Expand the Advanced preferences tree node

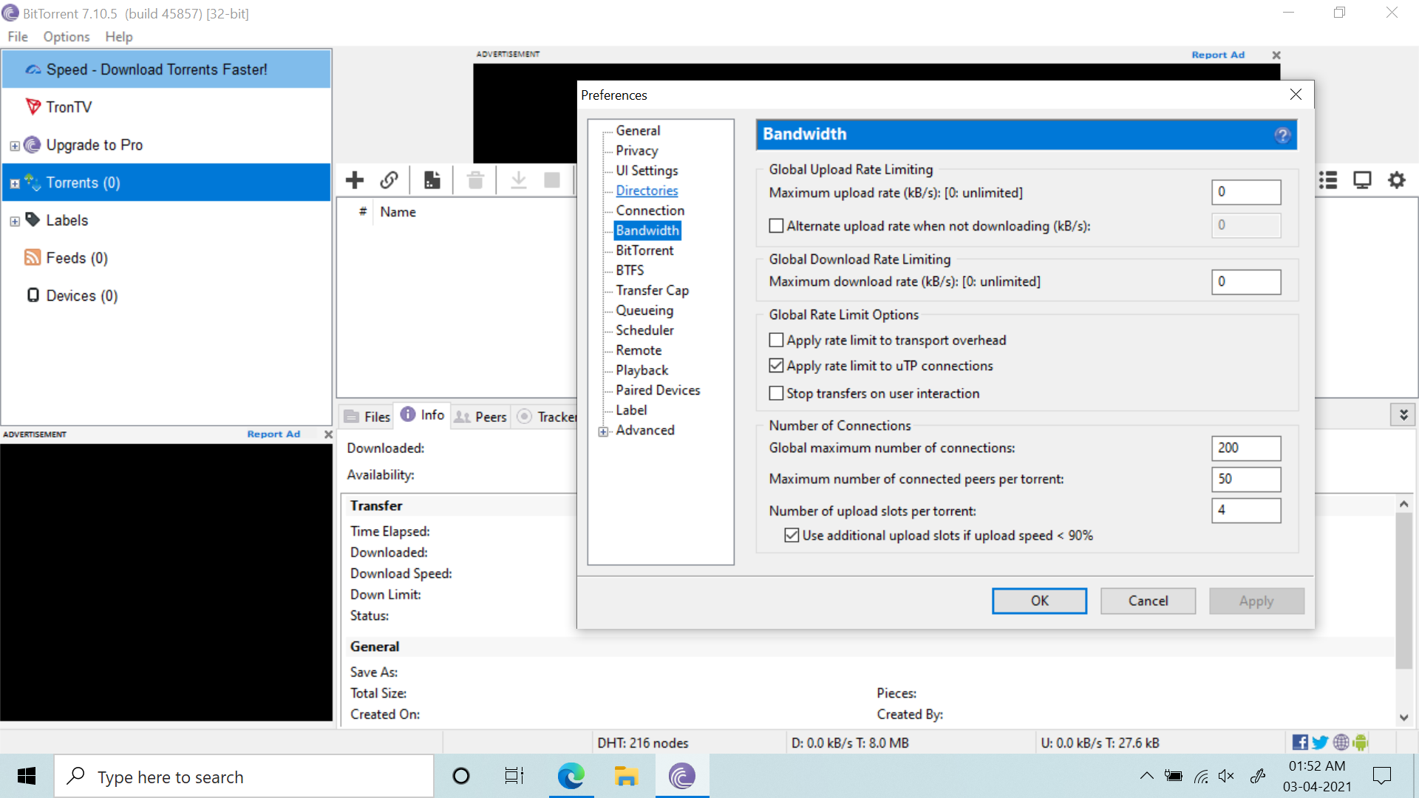(604, 432)
